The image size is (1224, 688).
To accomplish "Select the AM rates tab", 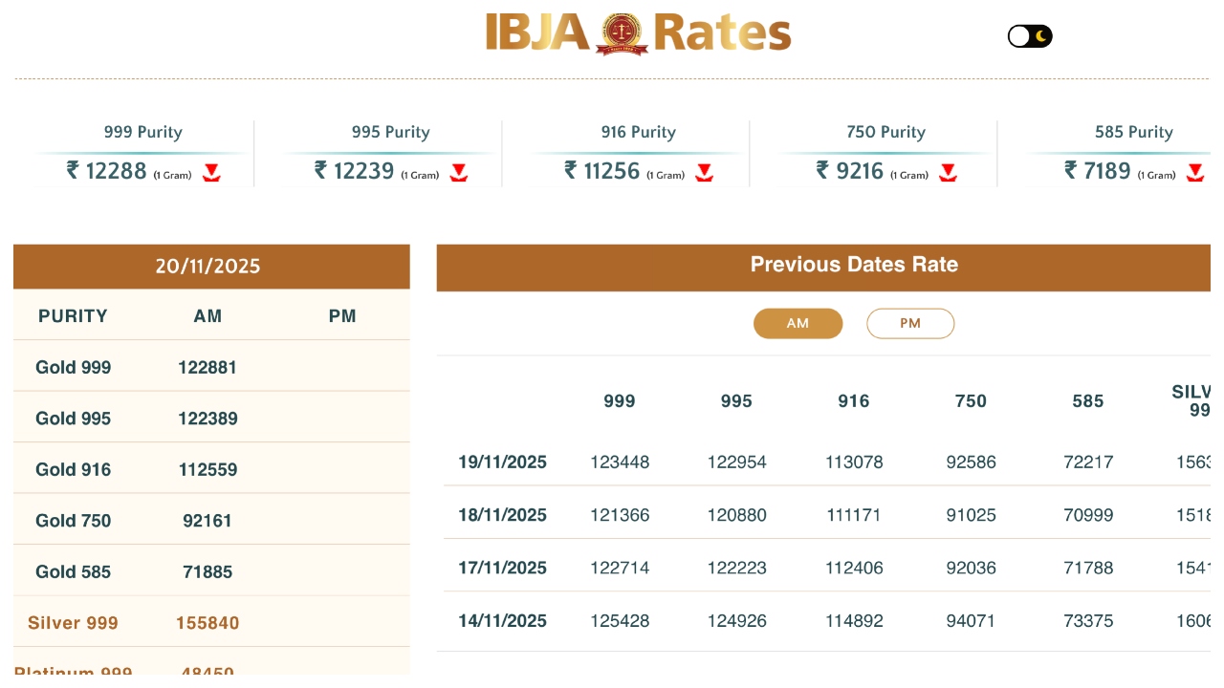I will tap(798, 324).
